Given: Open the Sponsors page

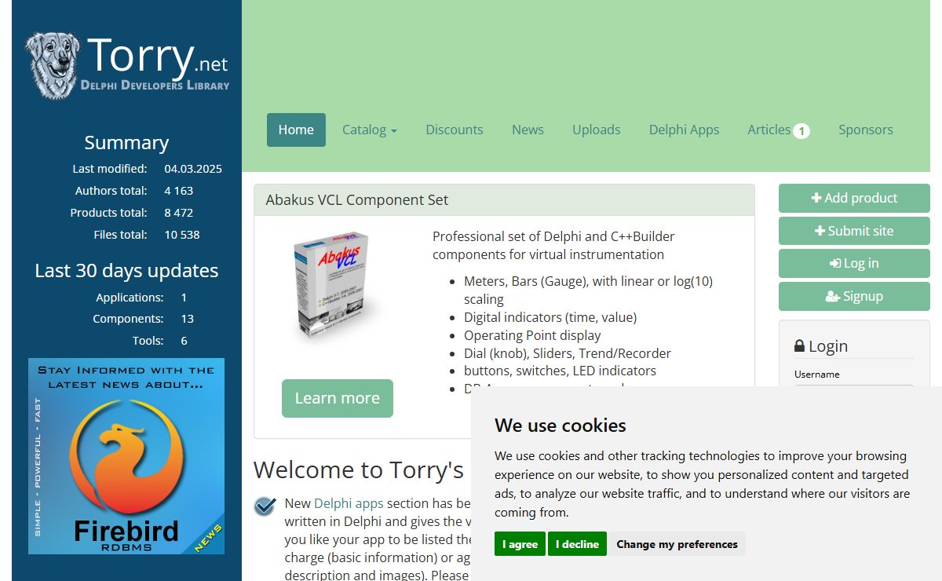Looking at the screenshot, I should pyautogui.click(x=866, y=130).
